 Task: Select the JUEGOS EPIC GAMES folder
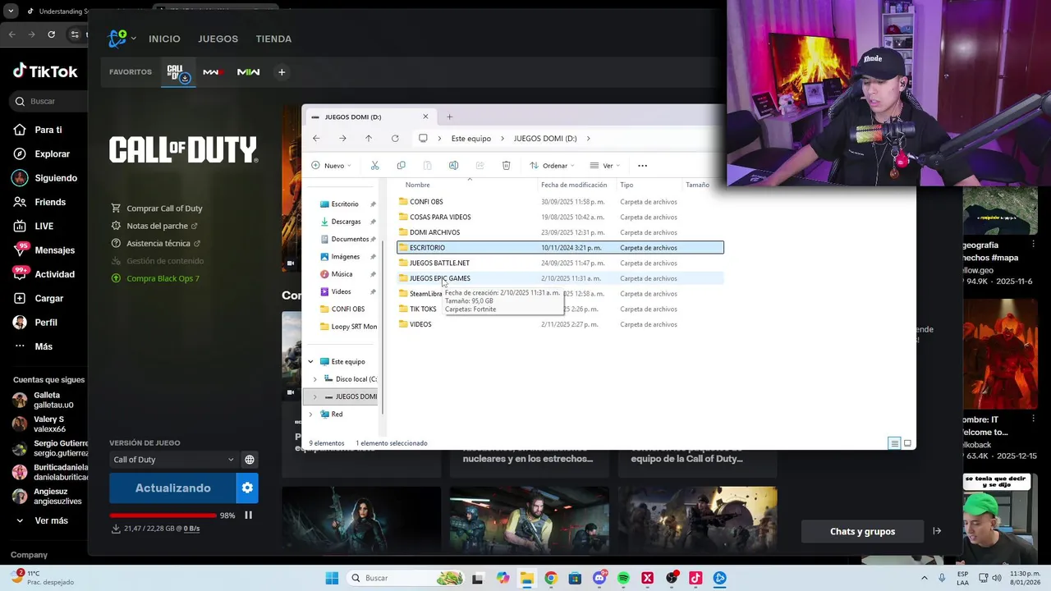[x=560, y=278]
